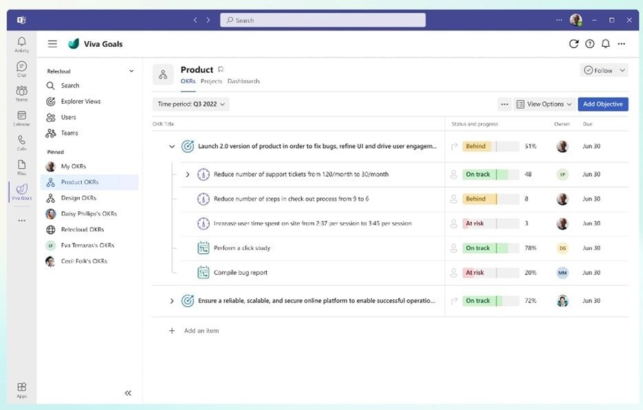Viewport: 643px width, 410px height.
Task: Open Files in the Teams rail
Action: (22, 167)
